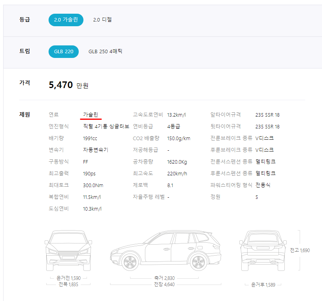This screenshot has width=322, height=301.
Task: Choose the GLB 250 4매틱 trim
Action: pyautogui.click(x=105, y=52)
